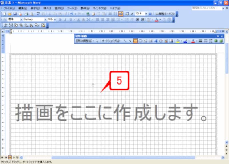
Task: Open a file with the folder icon
Action: click(x=10, y=14)
